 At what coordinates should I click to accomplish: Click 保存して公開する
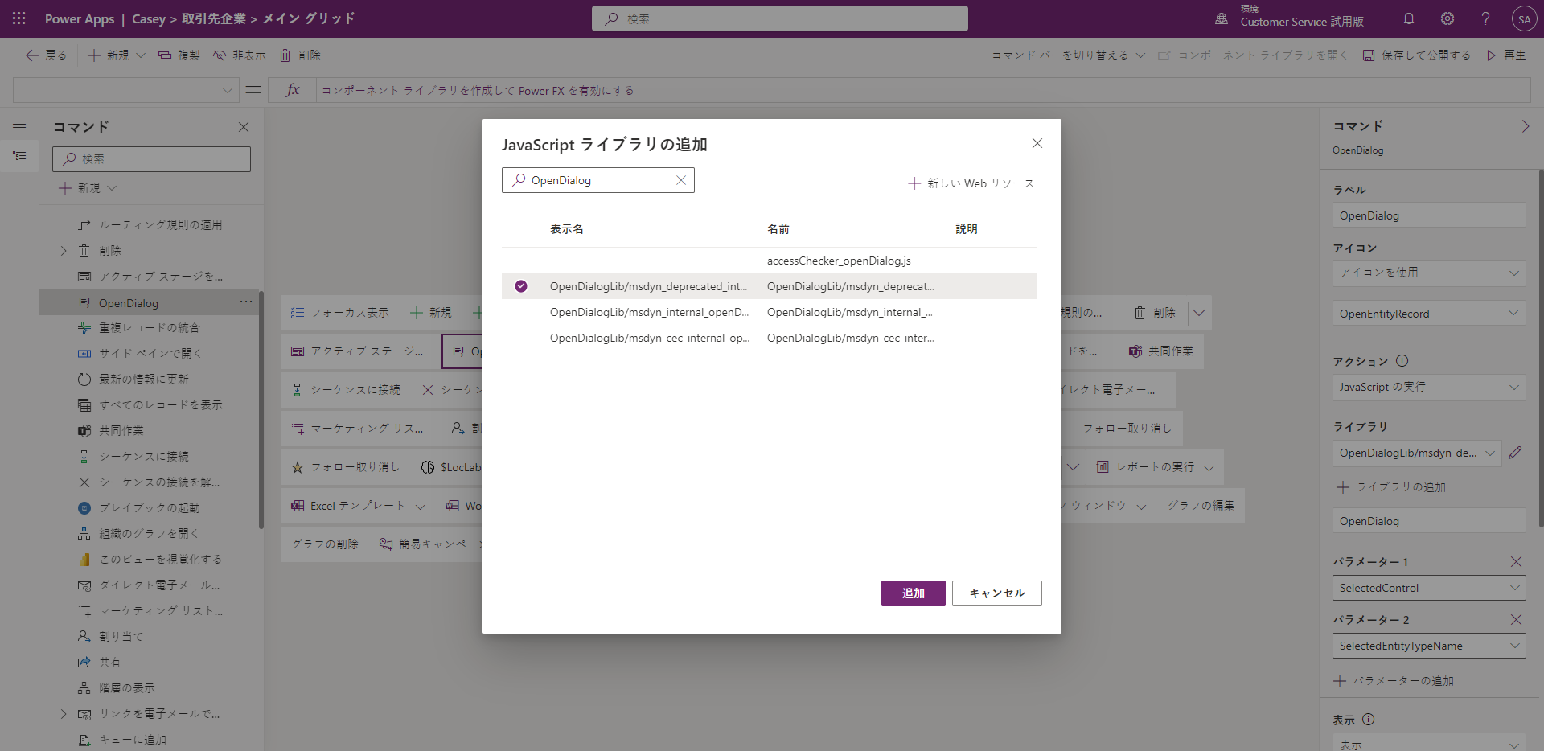click(x=1417, y=55)
